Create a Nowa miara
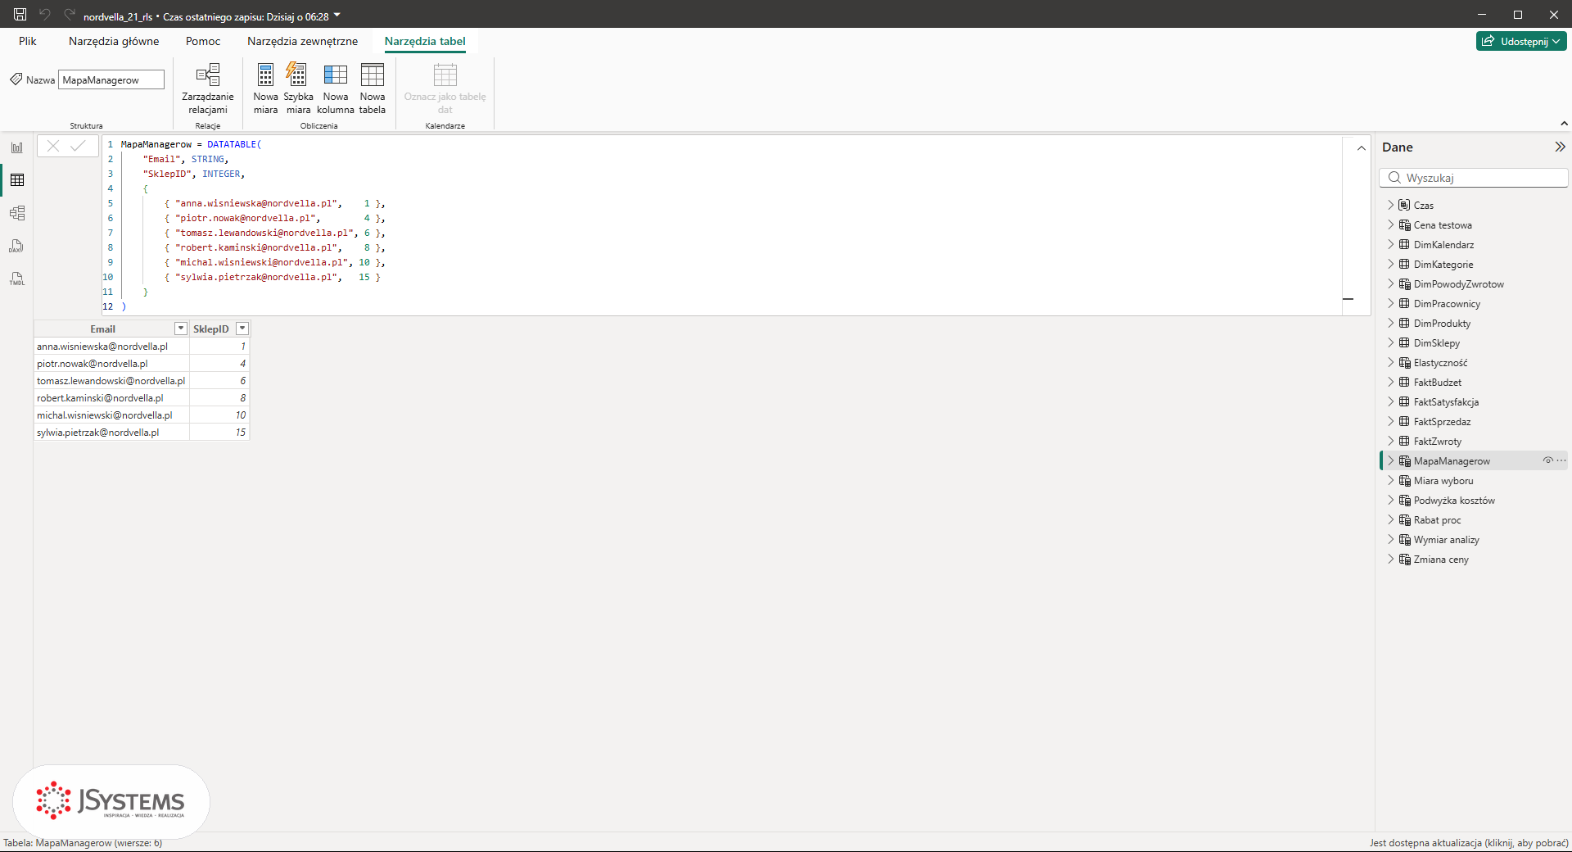1572x852 pixels. coord(265,89)
